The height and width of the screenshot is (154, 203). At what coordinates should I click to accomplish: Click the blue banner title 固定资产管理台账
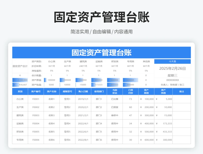101,53
